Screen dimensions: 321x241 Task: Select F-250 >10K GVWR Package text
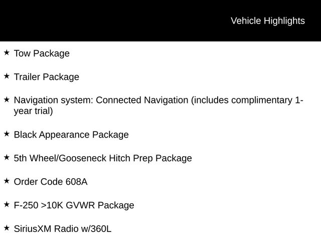pos(74,205)
